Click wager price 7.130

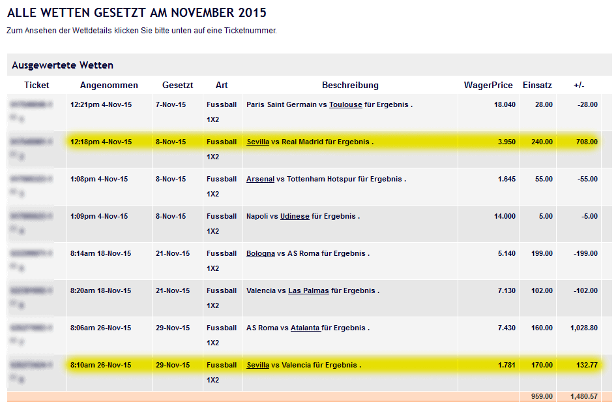(506, 290)
